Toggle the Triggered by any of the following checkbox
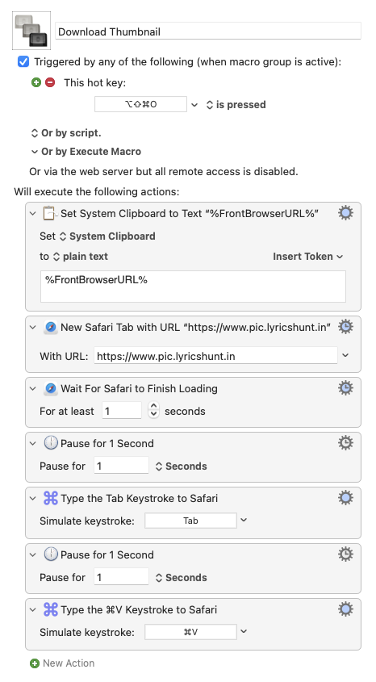The image size is (376, 682). click(23, 62)
